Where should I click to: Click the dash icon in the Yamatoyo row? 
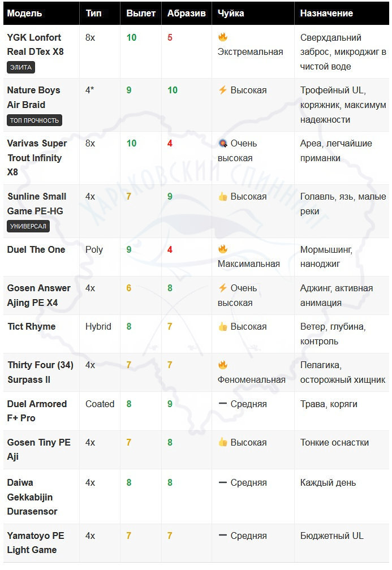tap(223, 536)
